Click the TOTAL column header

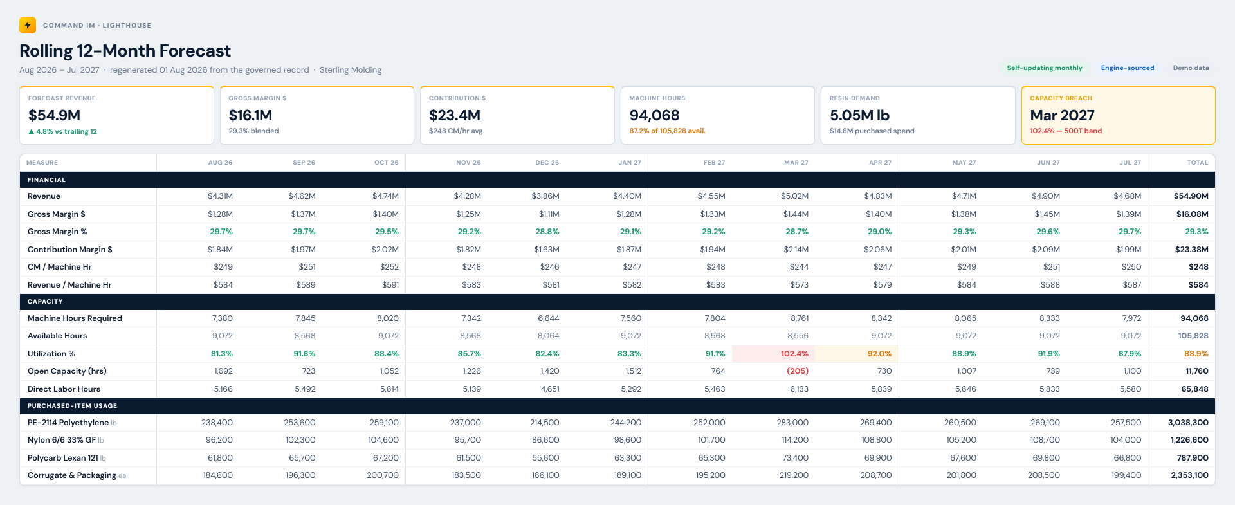tap(1197, 163)
